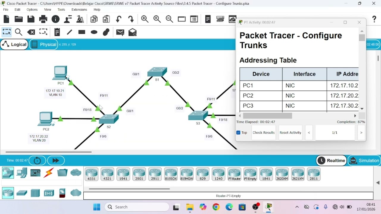Go to previous instruction page
Viewport: 381px width, 214px height.
click(x=309, y=133)
